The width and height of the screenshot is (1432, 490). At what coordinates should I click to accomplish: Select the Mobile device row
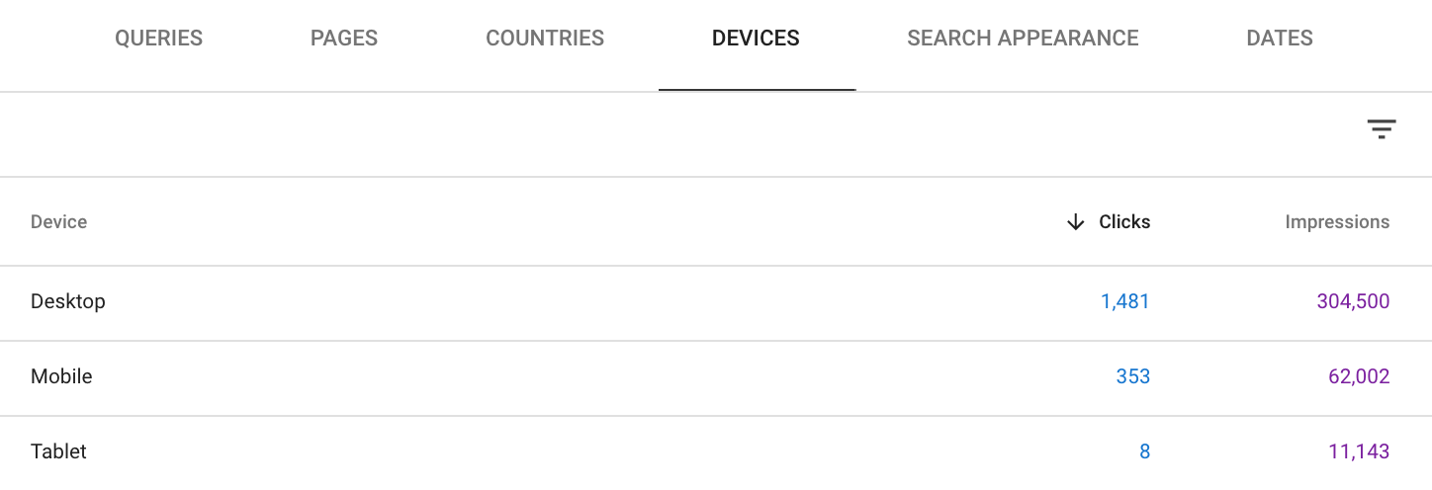pyautogui.click(x=716, y=377)
